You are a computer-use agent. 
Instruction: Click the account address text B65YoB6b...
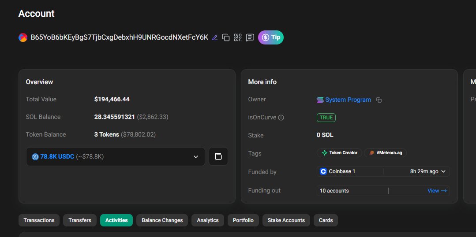(x=119, y=37)
